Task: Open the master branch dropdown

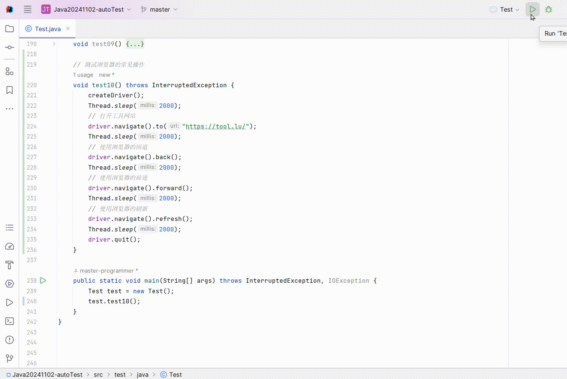Action: [x=159, y=9]
